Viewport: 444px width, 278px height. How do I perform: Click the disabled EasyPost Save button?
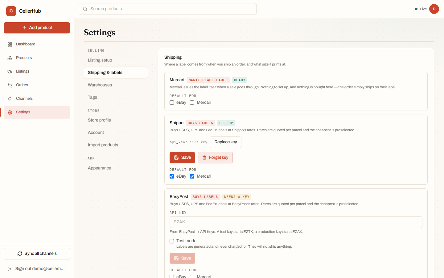coord(182,258)
